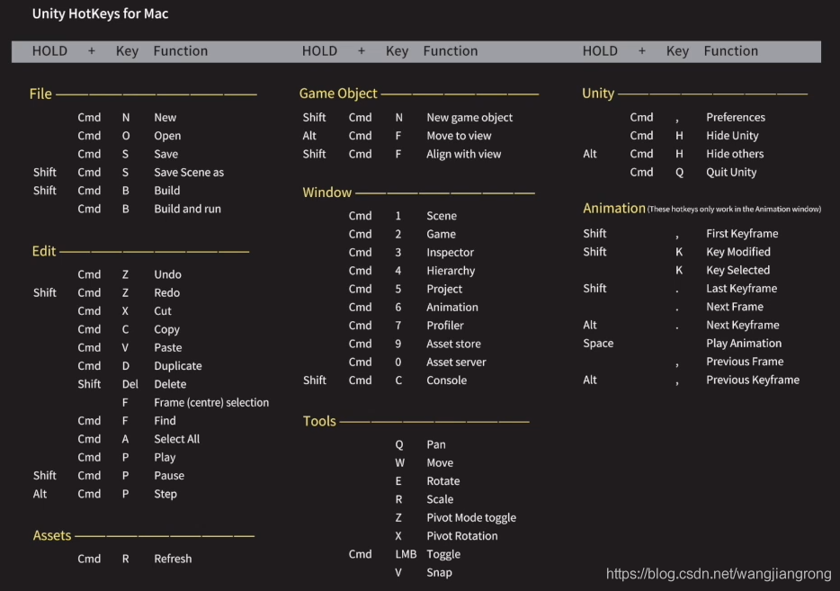The height and width of the screenshot is (591, 840).
Task: Select "Project" in the Window list
Action: pyautogui.click(x=444, y=290)
